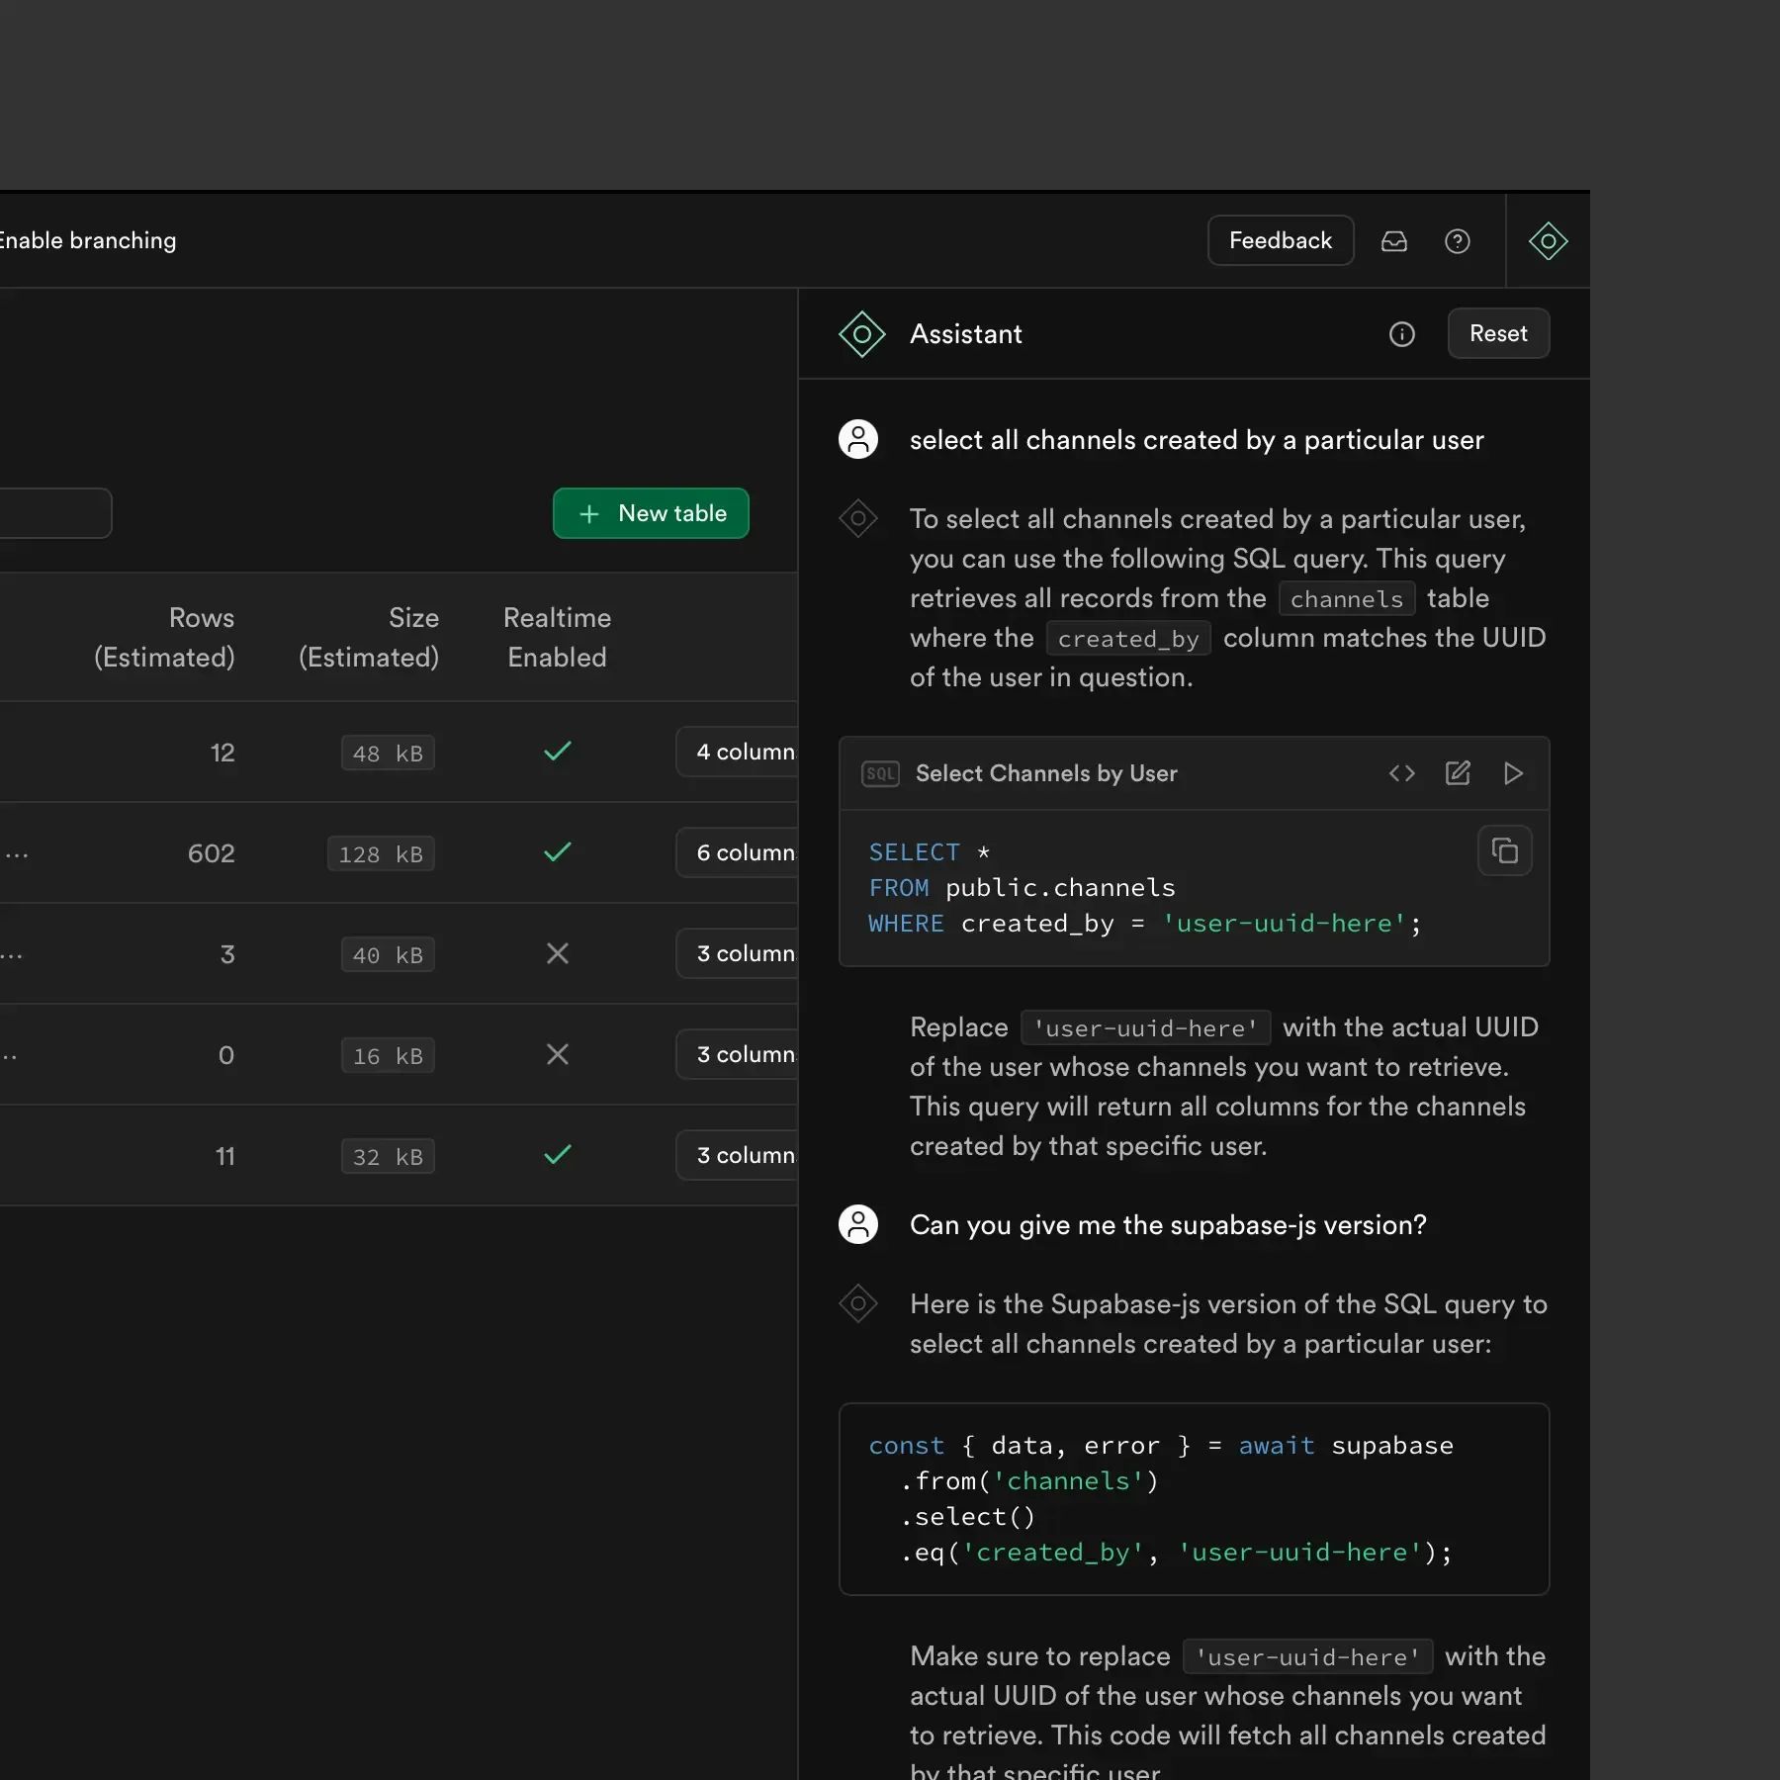
Task: Click the Assistant info icon
Action: click(1402, 334)
